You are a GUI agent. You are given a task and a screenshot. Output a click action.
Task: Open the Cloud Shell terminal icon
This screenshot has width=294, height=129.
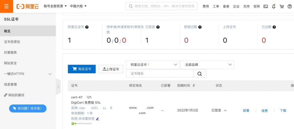266,6
